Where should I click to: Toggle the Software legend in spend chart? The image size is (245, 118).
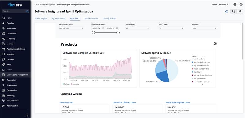66,84
